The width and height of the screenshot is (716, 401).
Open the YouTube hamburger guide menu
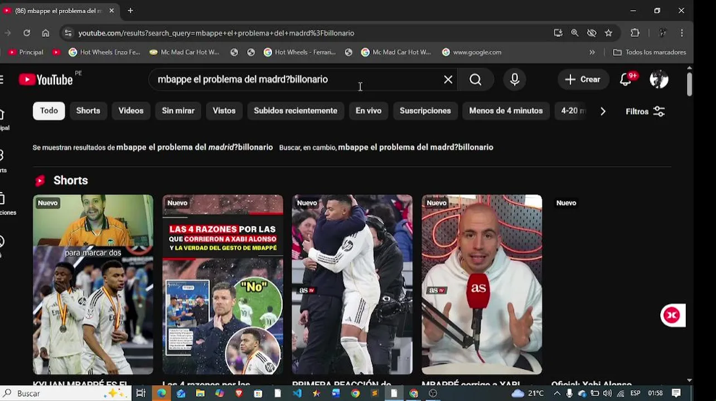click(2, 80)
